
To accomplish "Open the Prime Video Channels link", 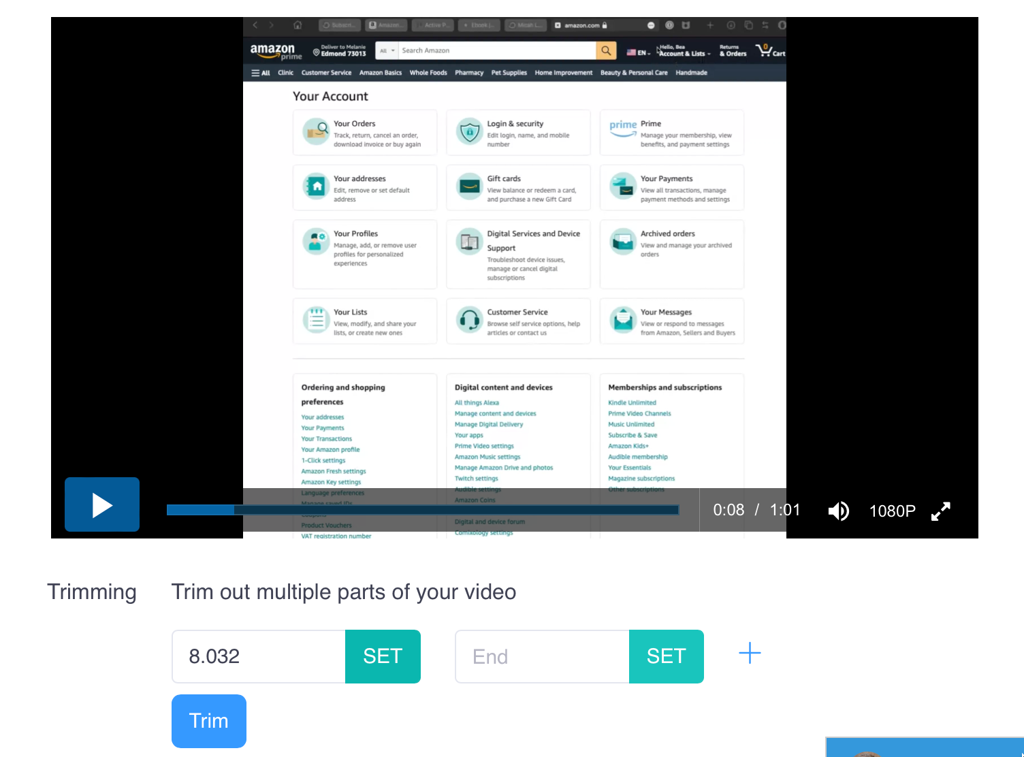I will click(x=639, y=414).
